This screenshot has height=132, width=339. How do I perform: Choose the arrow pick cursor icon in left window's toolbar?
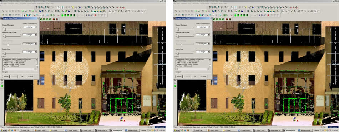[x=110, y=11]
